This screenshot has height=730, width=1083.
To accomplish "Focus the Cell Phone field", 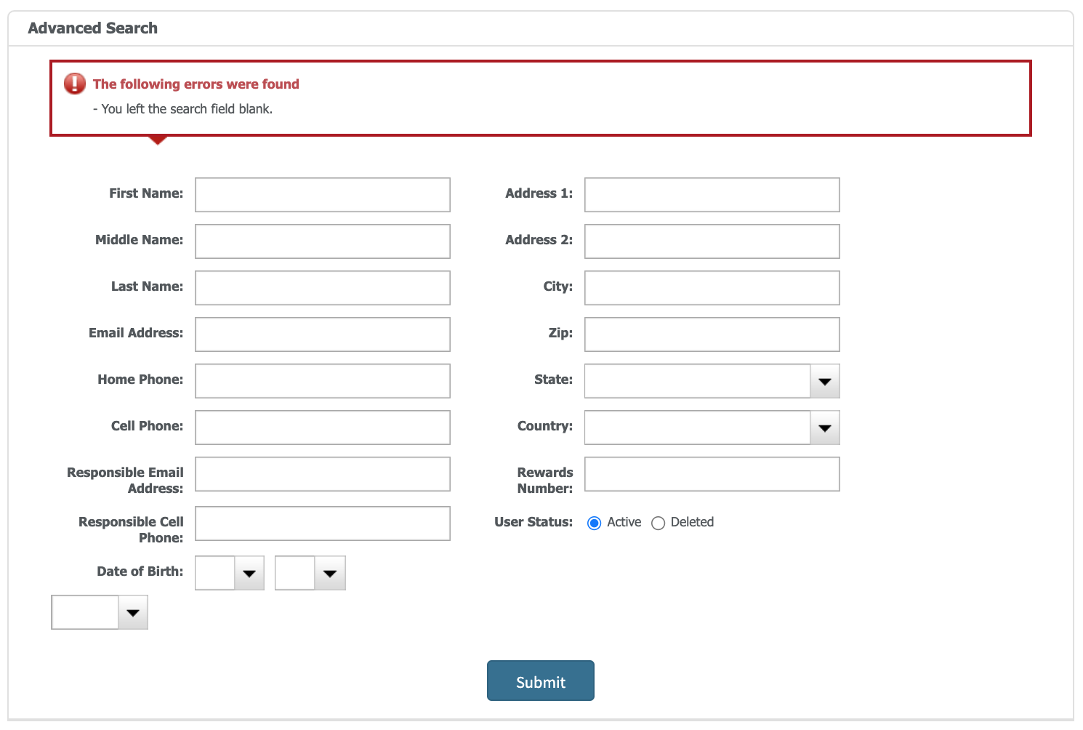I will coord(323,428).
